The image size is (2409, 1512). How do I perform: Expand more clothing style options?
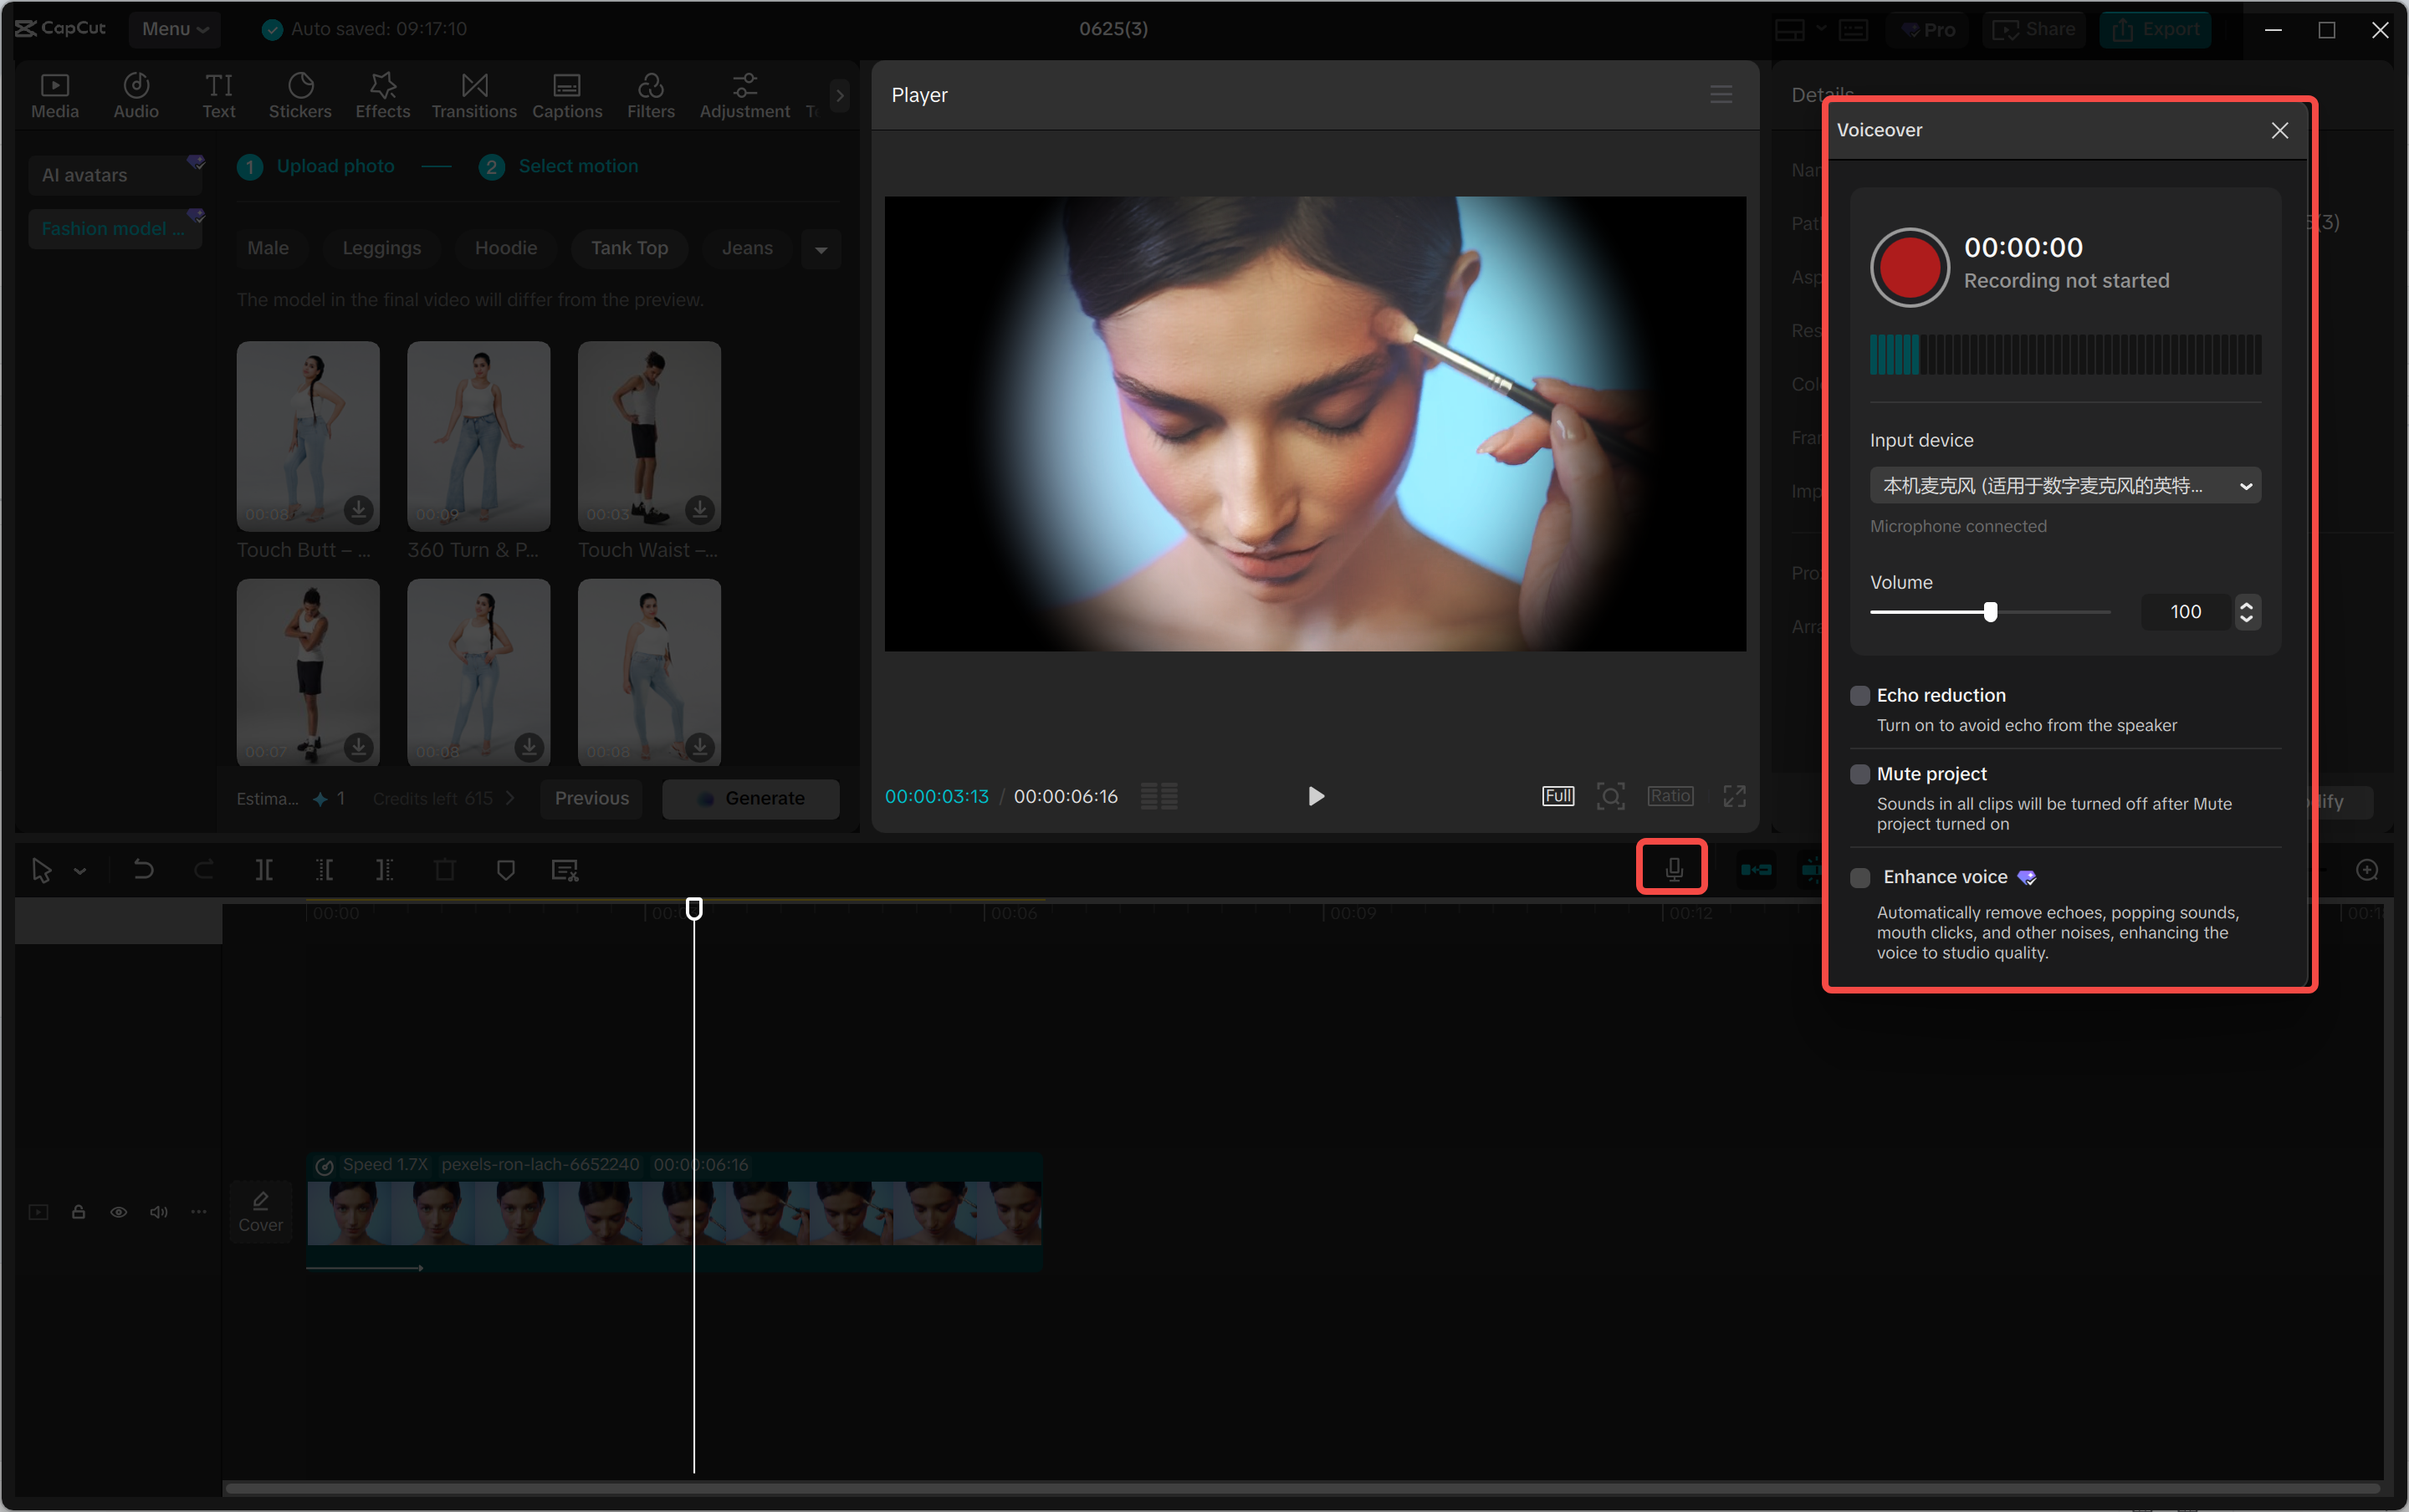(820, 248)
